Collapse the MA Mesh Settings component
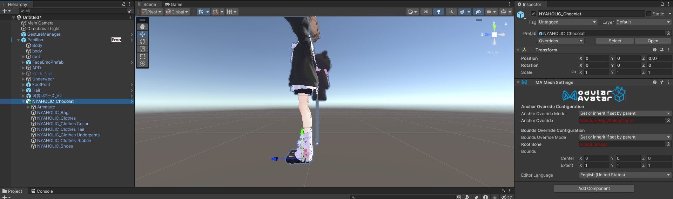 pyautogui.click(x=518, y=83)
